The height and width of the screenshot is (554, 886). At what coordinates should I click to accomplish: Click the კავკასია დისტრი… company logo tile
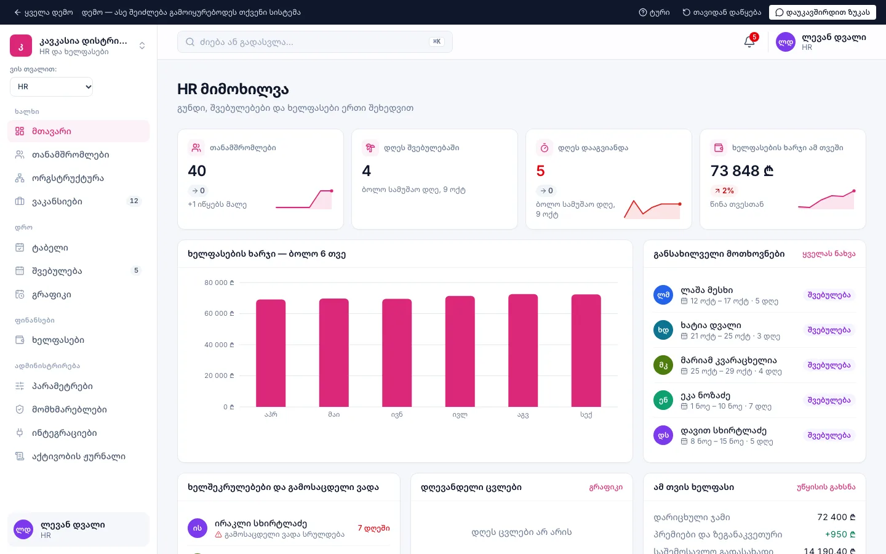21,46
